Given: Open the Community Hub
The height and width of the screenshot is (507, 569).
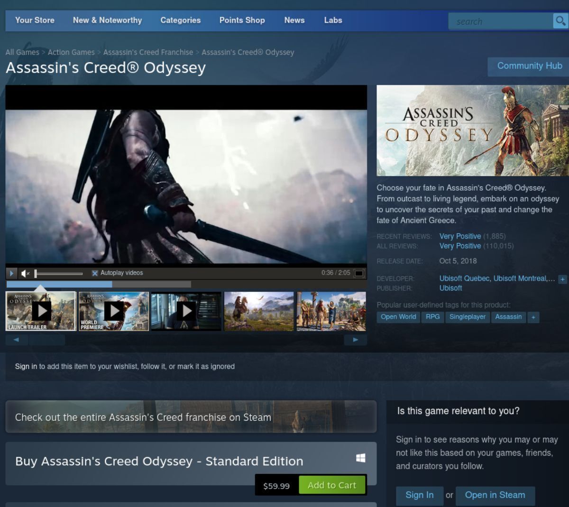Looking at the screenshot, I should click(x=529, y=66).
